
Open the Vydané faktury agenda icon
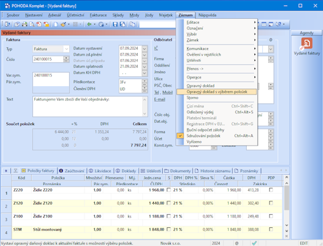tap(307, 43)
